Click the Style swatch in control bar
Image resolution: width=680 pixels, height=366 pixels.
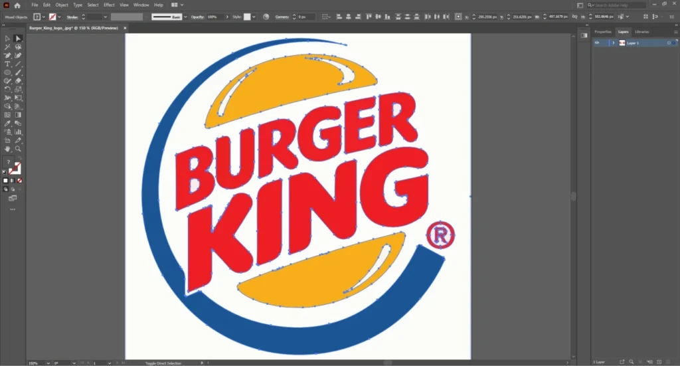tap(247, 17)
